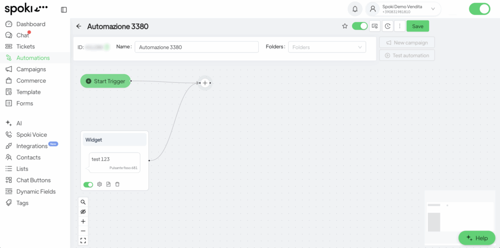Image resolution: width=500 pixels, height=248 pixels.
Task: Open the automation history clock icon
Action: pyautogui.click(x=388, y=26)
